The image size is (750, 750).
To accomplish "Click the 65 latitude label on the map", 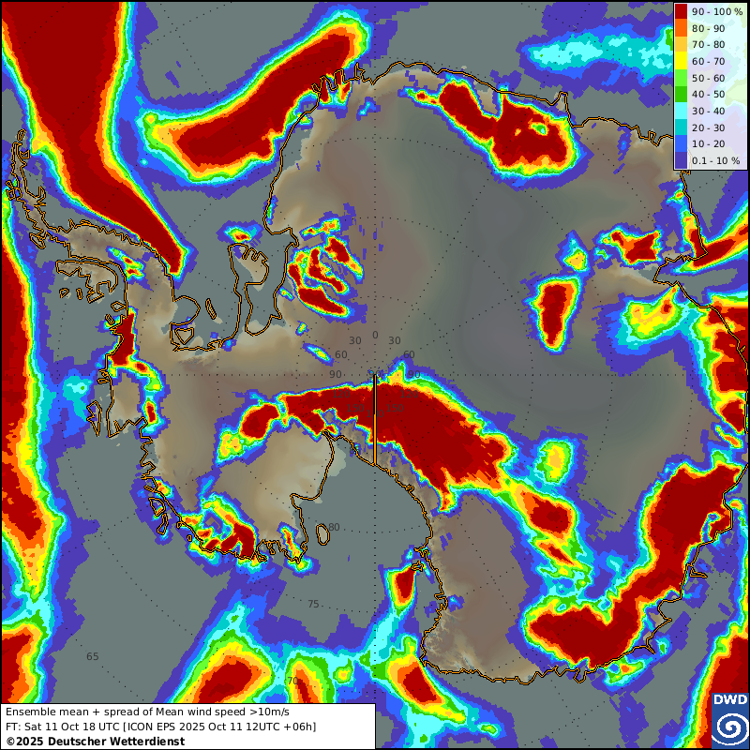I will click(x=93, y=656).
